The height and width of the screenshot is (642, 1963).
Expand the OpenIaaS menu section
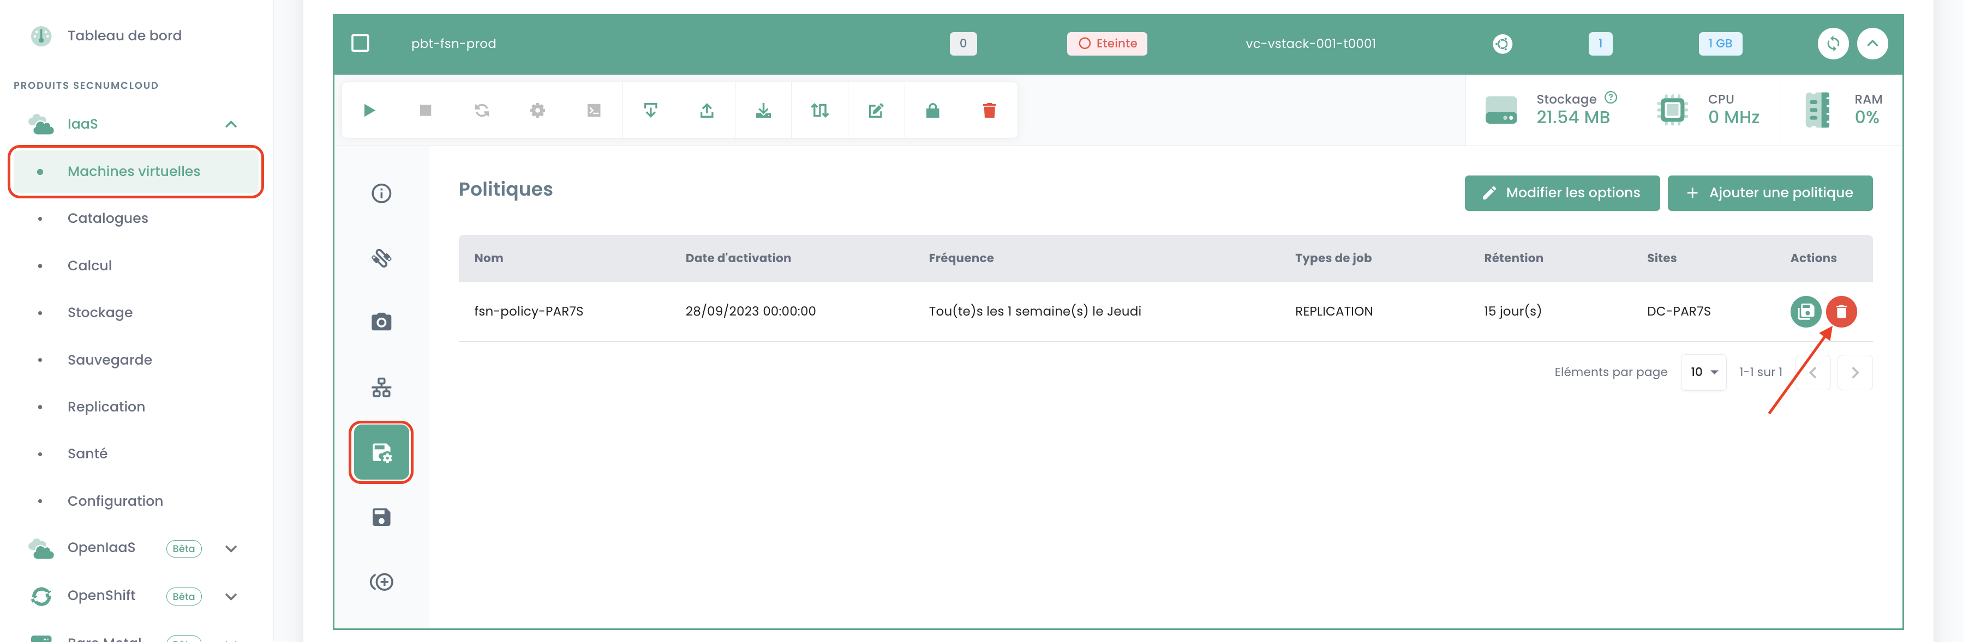coord(231,548)
